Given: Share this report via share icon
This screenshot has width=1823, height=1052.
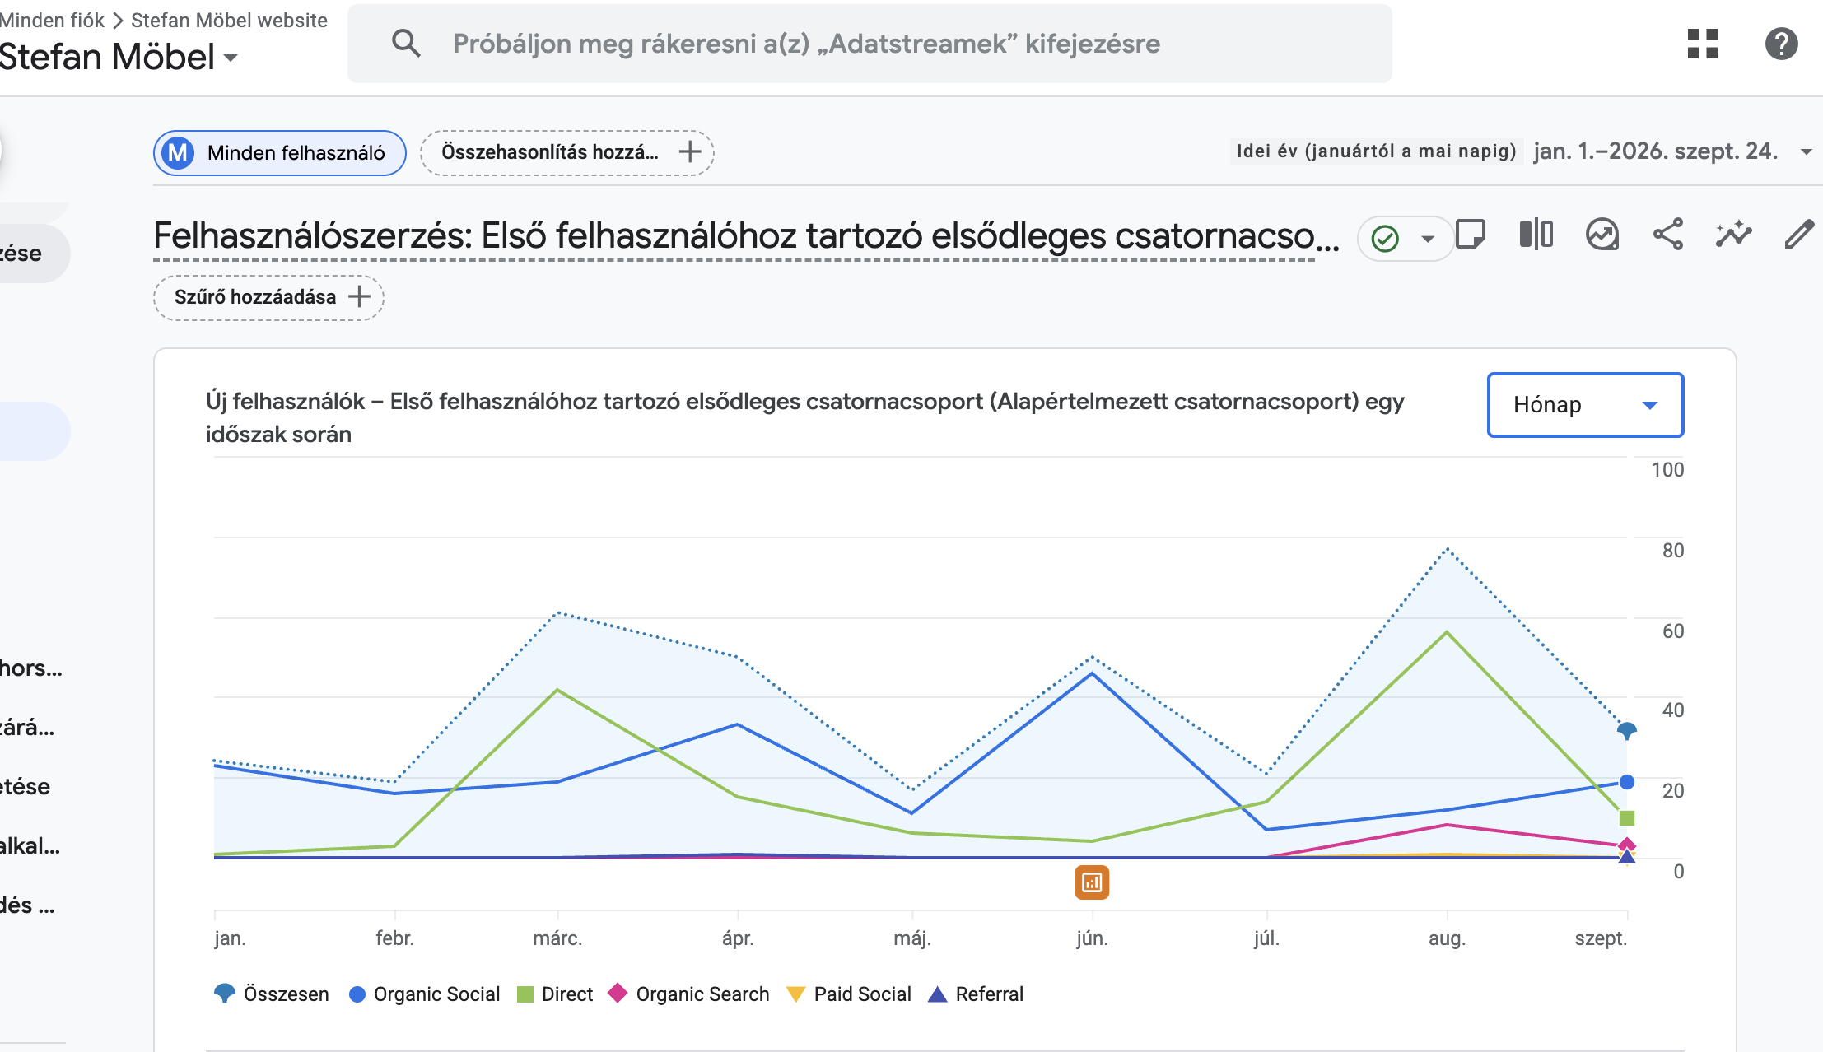Looking at the screenshot, I should point(1668,235).
